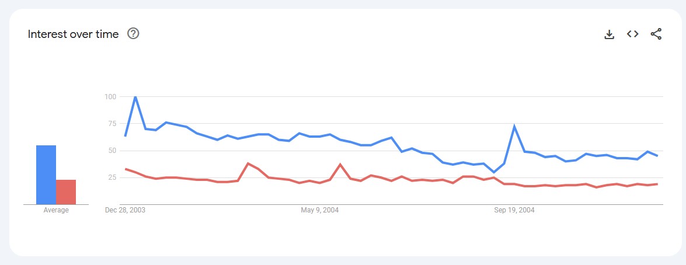Click the Dec 28, 2003 date label
The height and width of the screenshot is (265, 686).
click(126, 210)
